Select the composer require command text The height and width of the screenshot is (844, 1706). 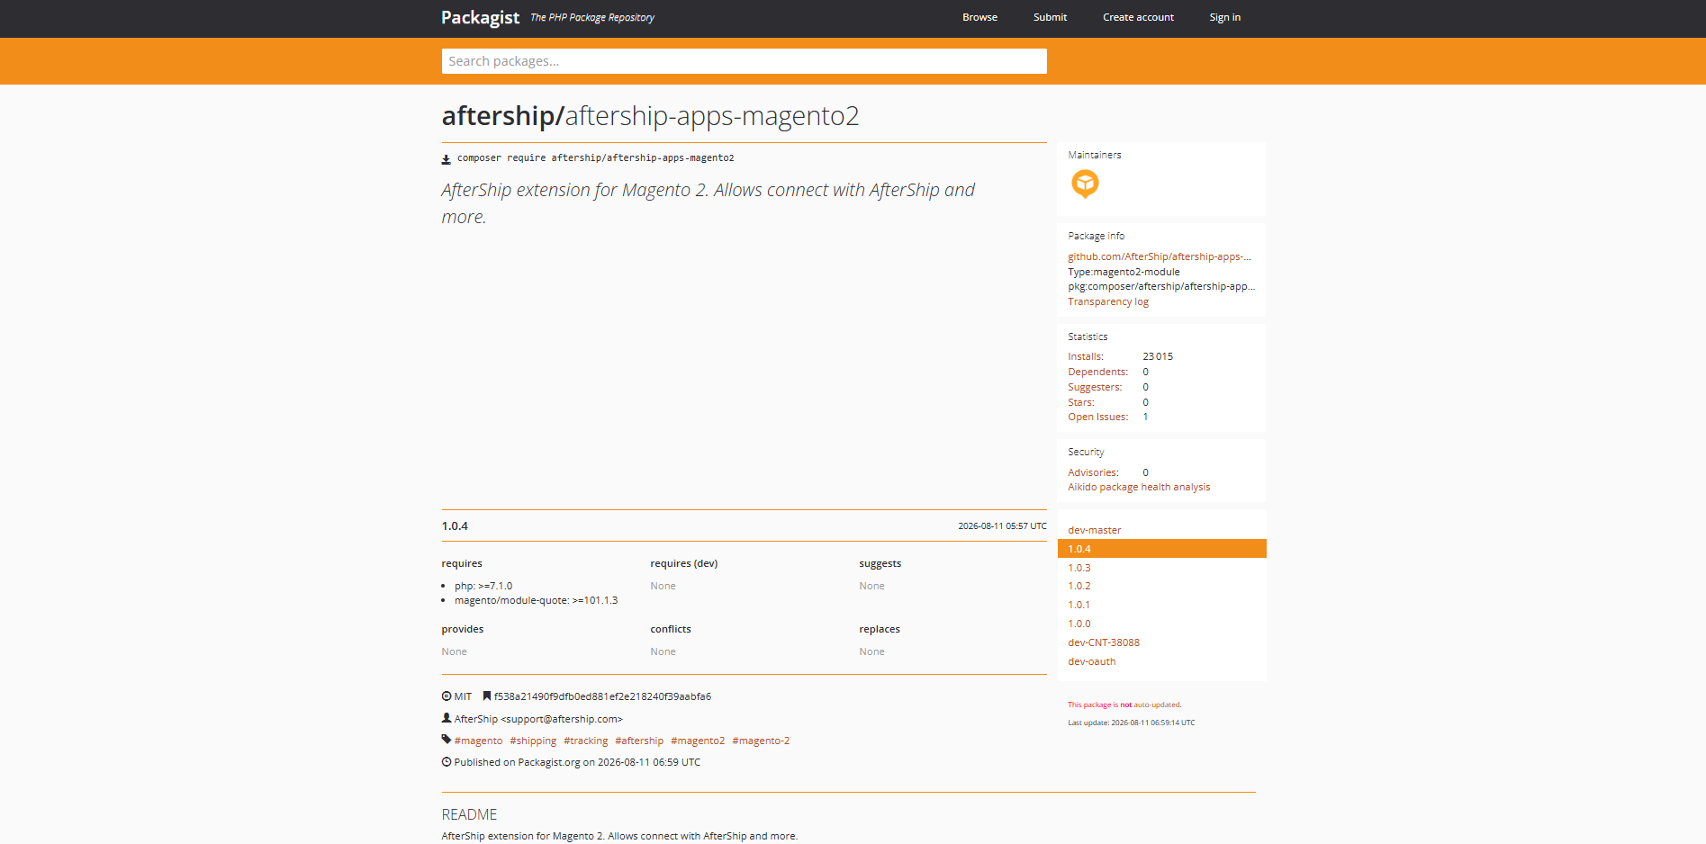click(x=595, y=157)
